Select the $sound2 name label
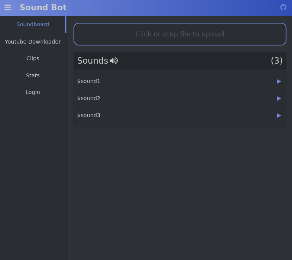292x260 pixels. 89,98
